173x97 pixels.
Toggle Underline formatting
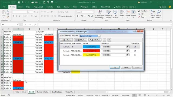tap(20, 16)
